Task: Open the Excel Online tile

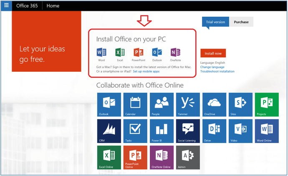Action: coord(109,158)
